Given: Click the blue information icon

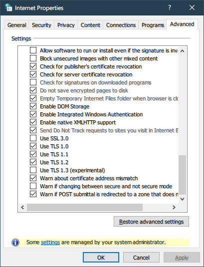Looking at the screenshot, I should pyautogui.click(x=15, y=243).
